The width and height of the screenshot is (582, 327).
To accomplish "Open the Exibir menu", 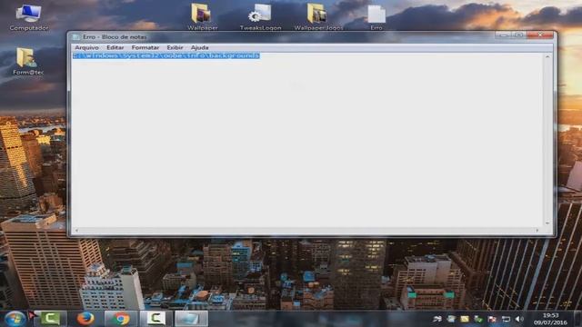I will [175, 48].
